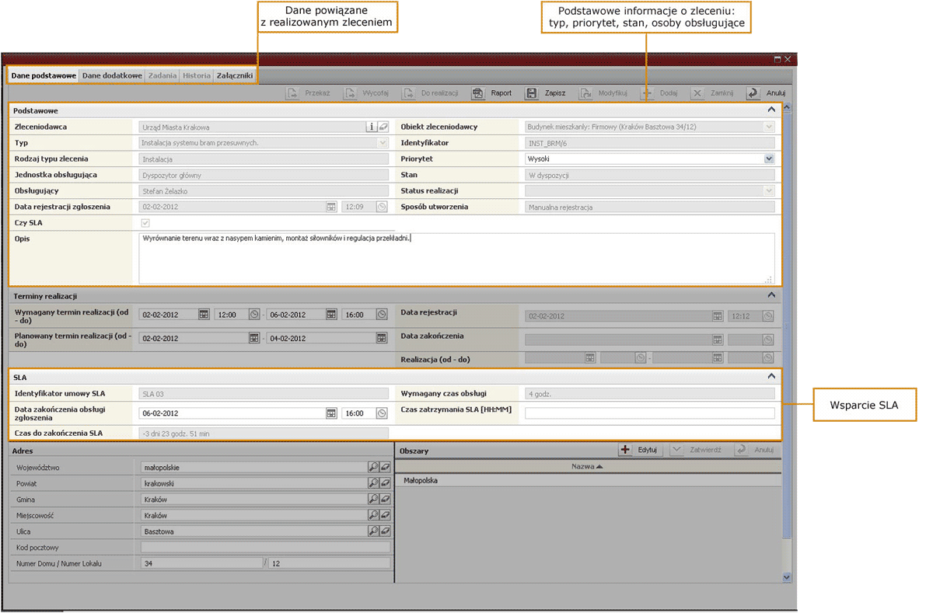933x613 pixels.
Task: Click the eraser icon beside Zleceniodawca field
Action: [383, 127]
